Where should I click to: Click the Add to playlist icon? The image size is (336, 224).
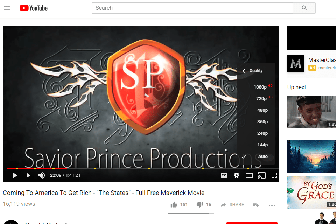pyautogui.click(x=255, y=205)
